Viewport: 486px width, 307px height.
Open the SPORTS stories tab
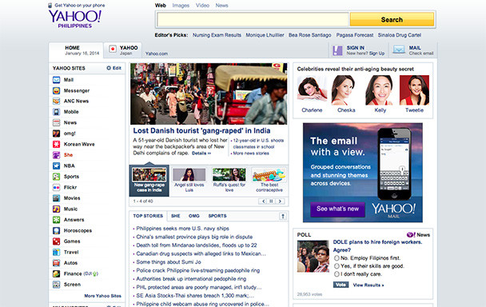217,216
